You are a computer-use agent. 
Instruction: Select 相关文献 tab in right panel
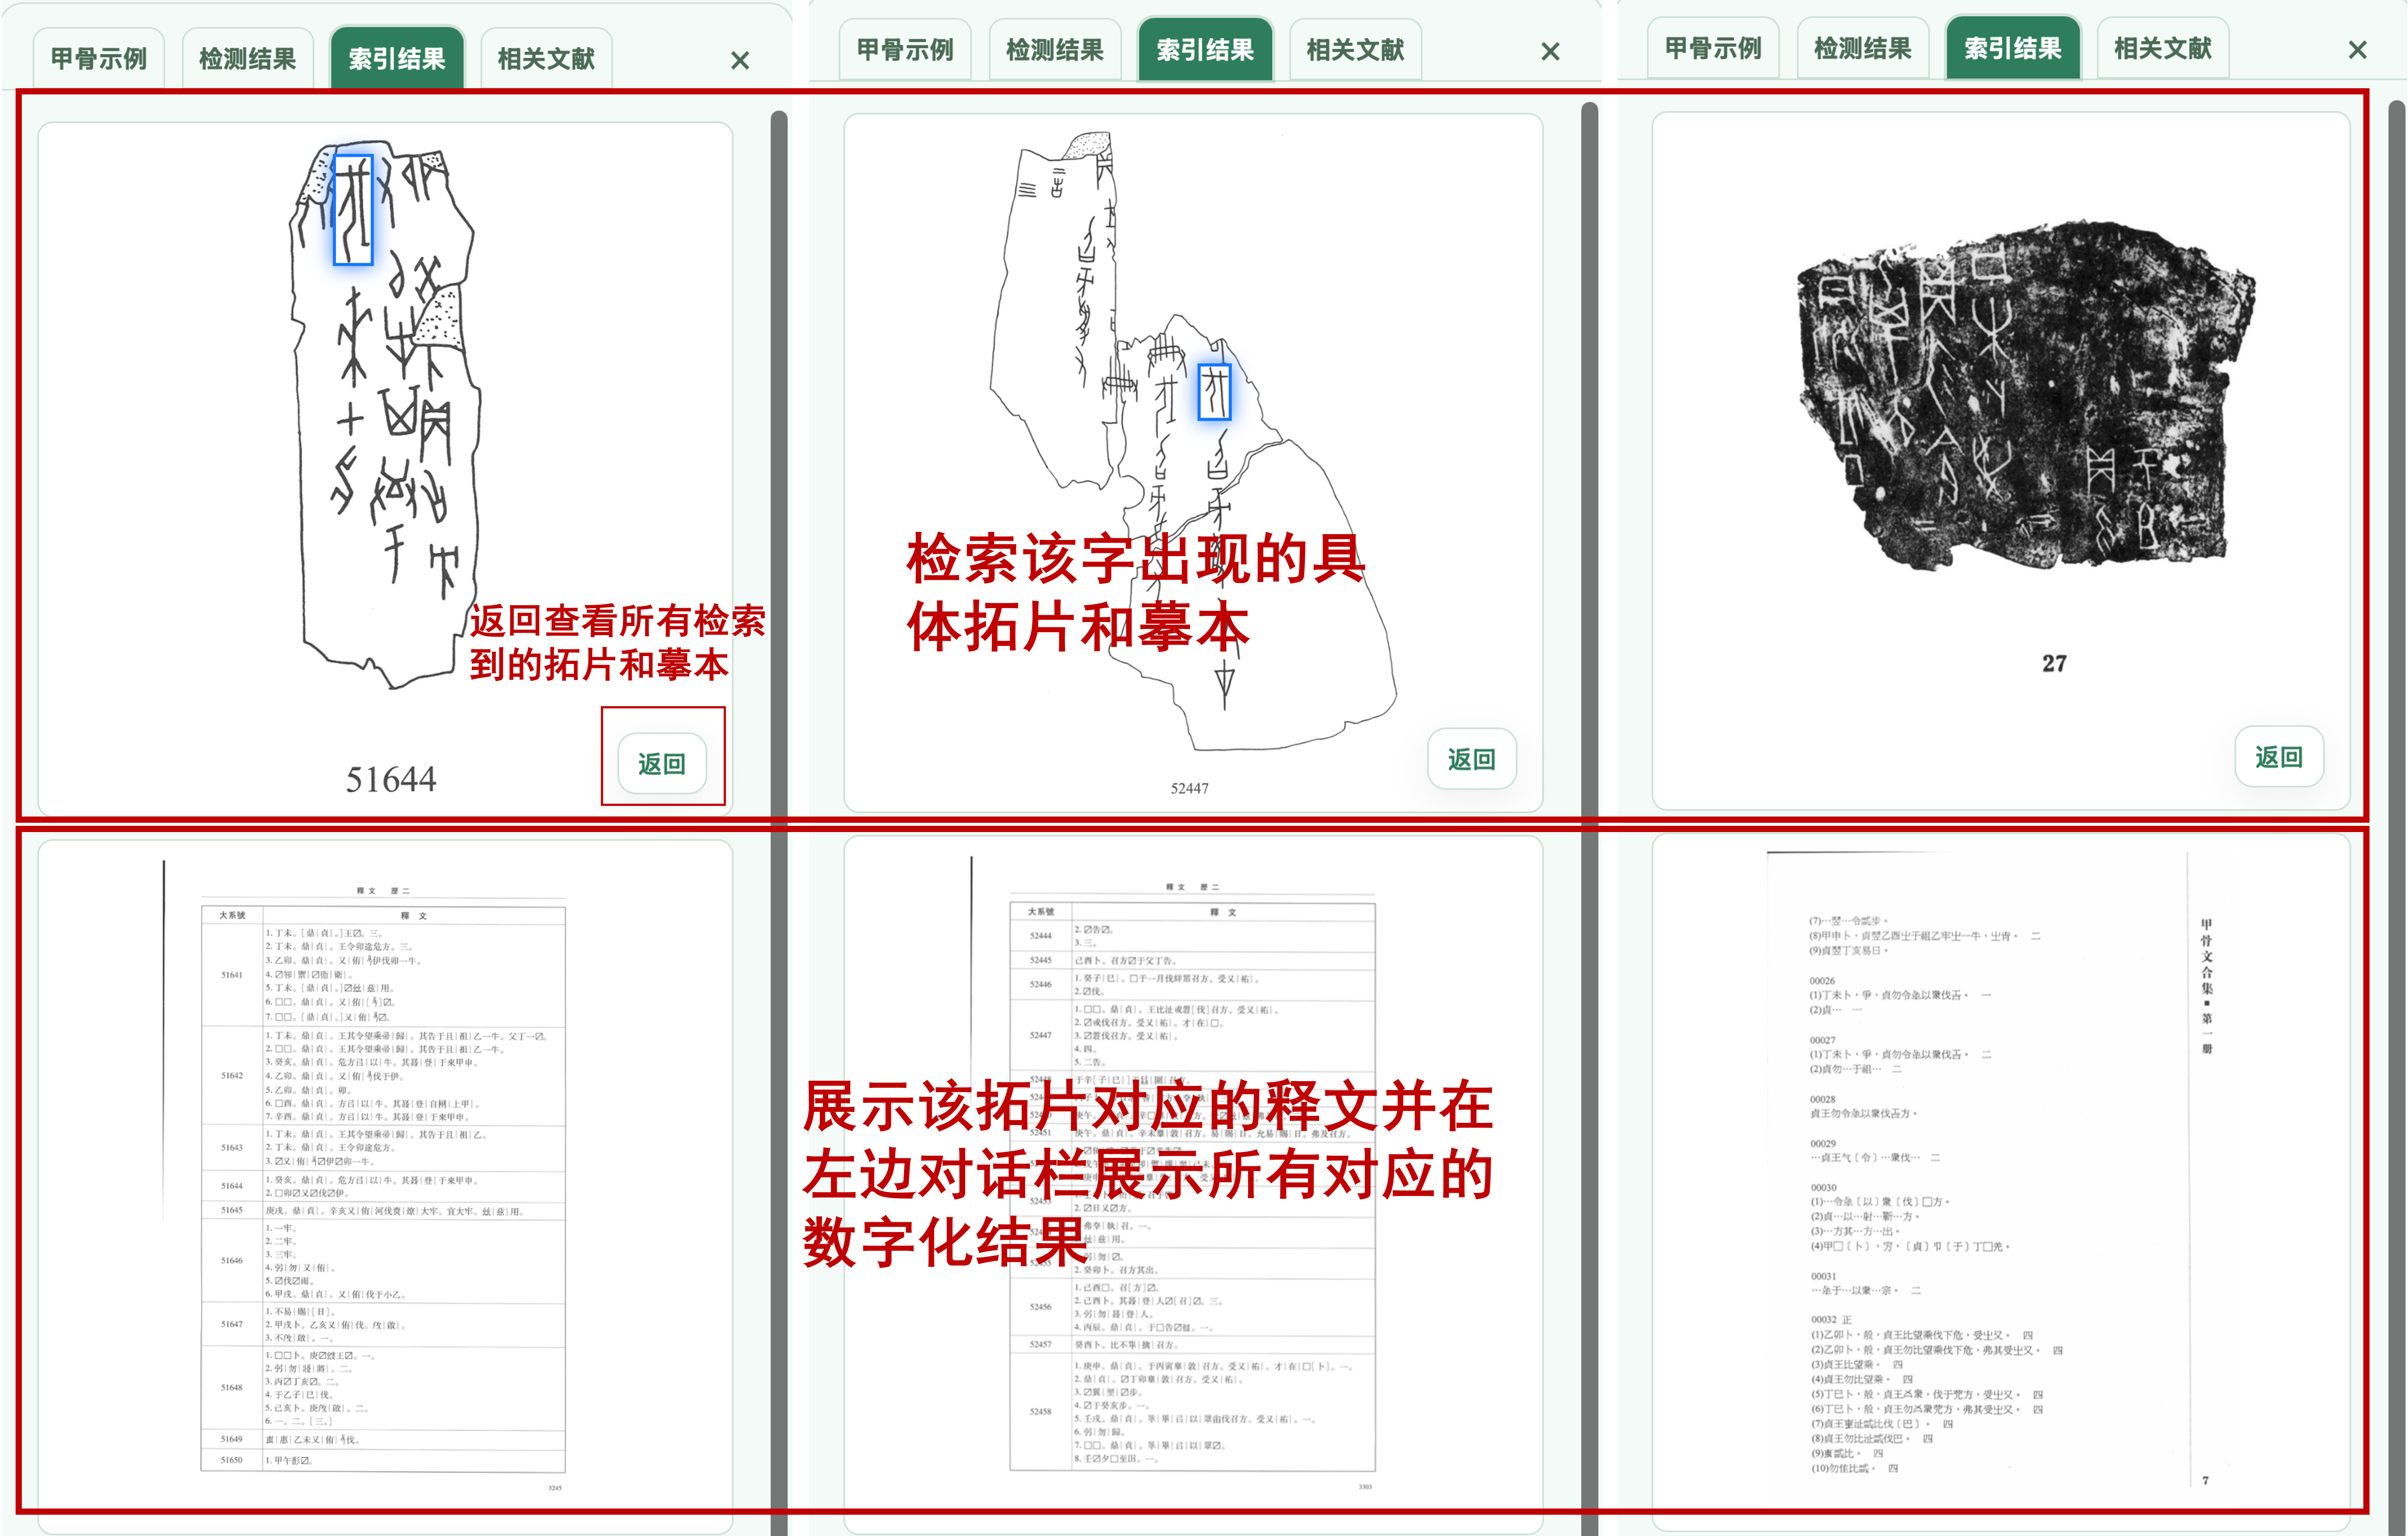tap(2162, 49)
